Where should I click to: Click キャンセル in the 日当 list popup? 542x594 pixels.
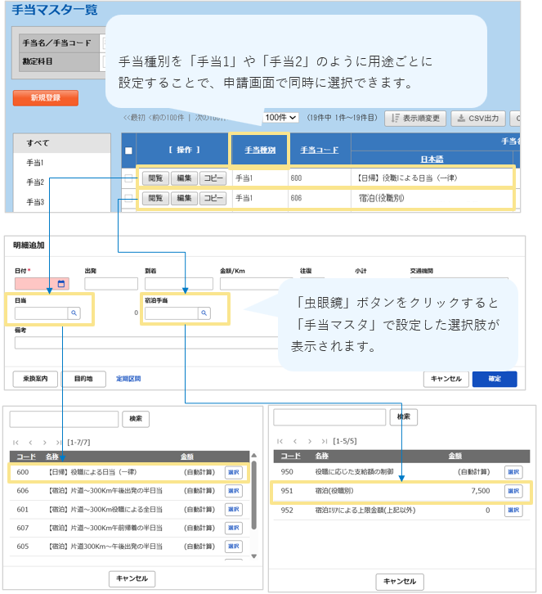[x=132, y=578]
